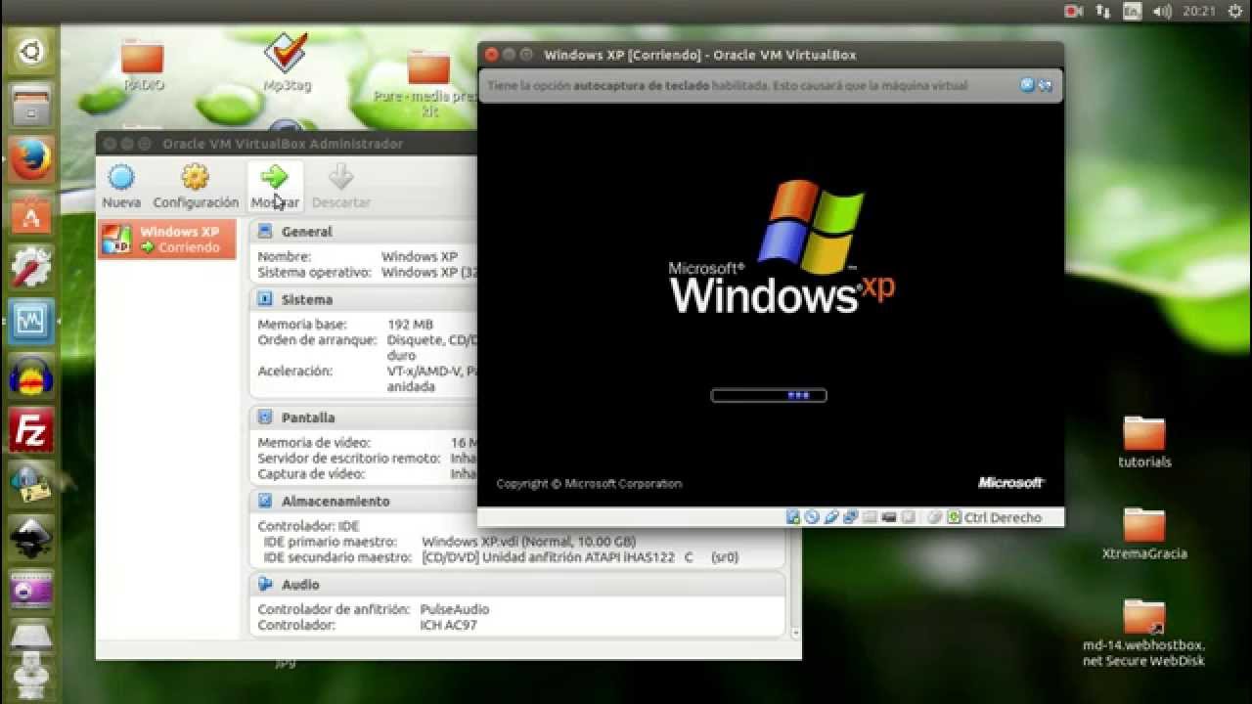The height and width of the screenshot is (704, 1252).
Task: Click the Ctrl Derecho host key label
Action: point(1003,517)
